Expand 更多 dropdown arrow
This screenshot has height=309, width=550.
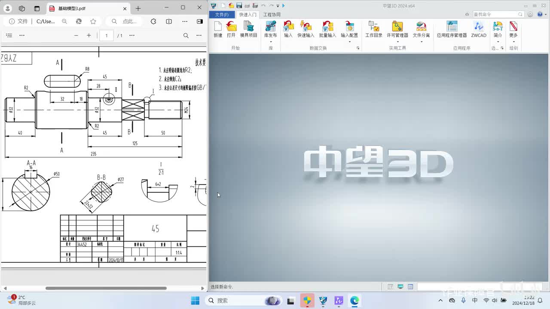513,42
